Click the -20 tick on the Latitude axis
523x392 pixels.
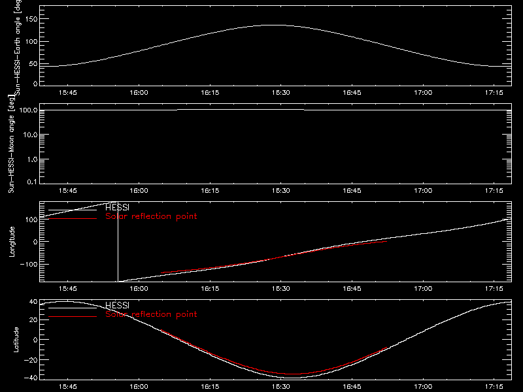pos(31,360)
